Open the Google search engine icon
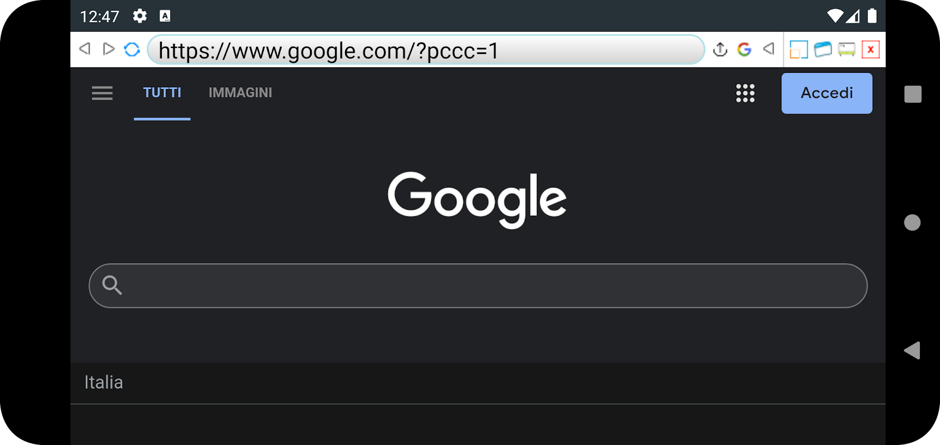 point(744,50)
